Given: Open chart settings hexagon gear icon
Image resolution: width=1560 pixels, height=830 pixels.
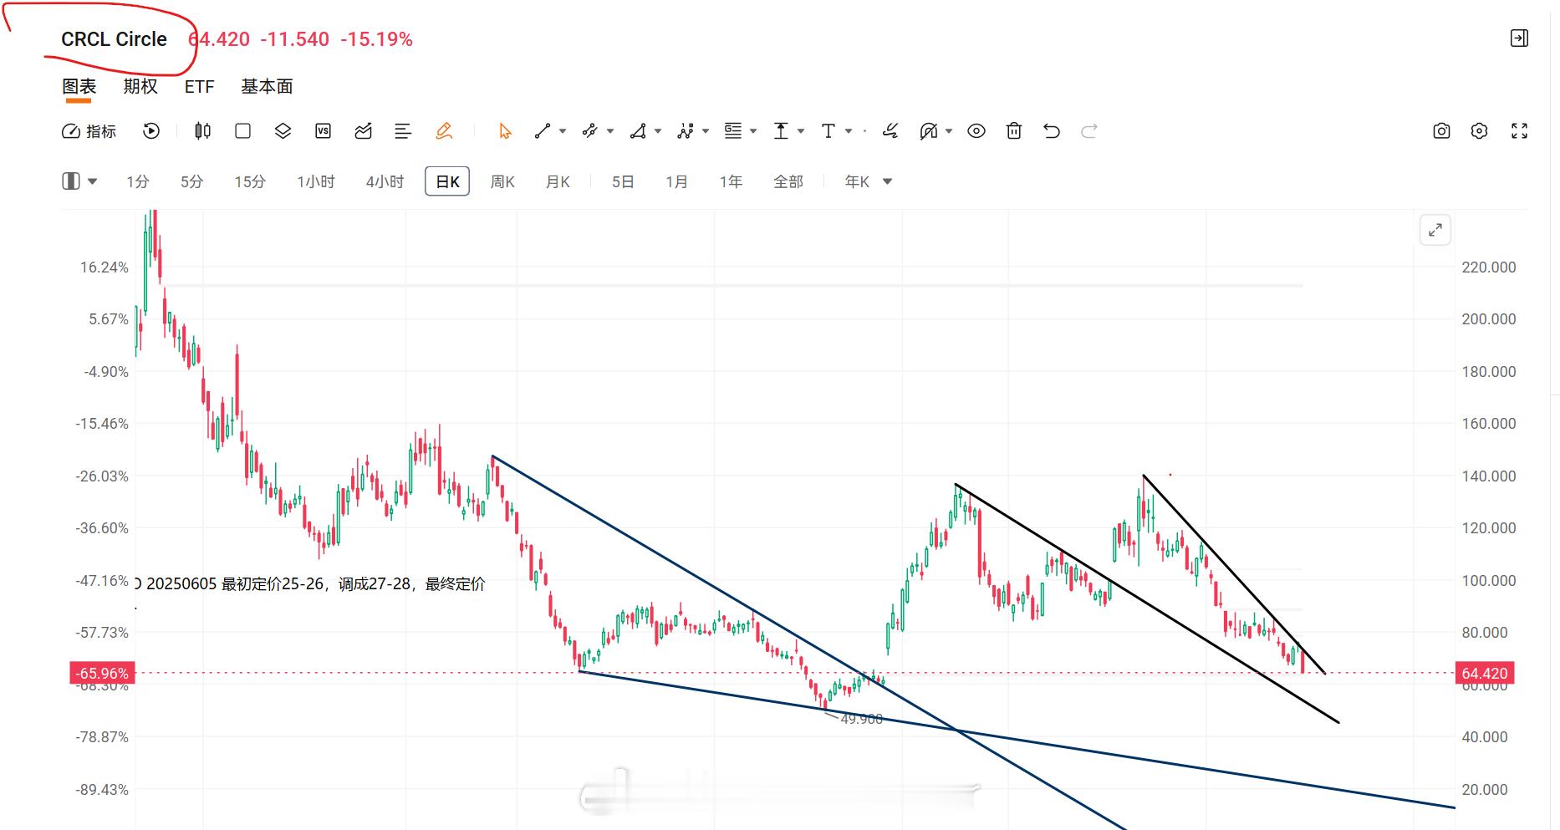Looking at the screenshot, I should [1480, 131].
